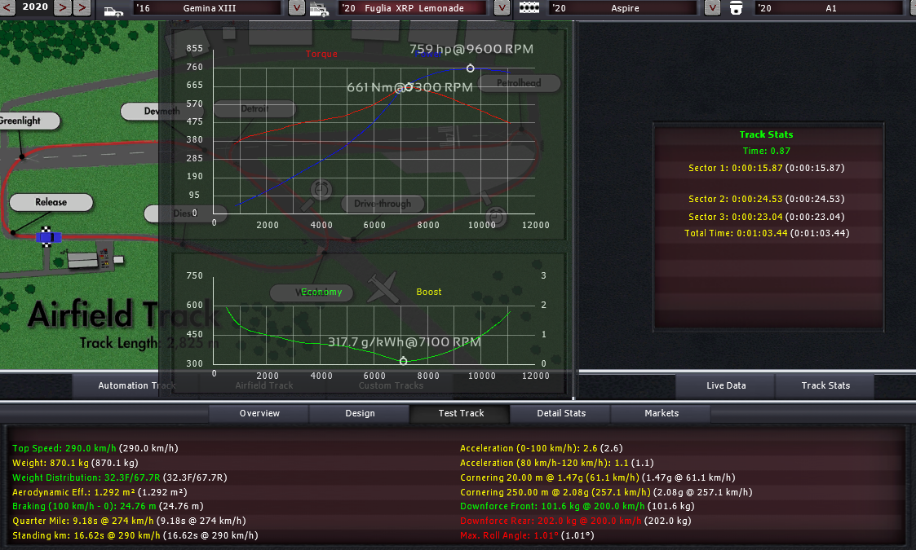This screenshot has height=550, width=916.
Task: Switch to the Detail Stats tab
Action: [x=561, y=414]
